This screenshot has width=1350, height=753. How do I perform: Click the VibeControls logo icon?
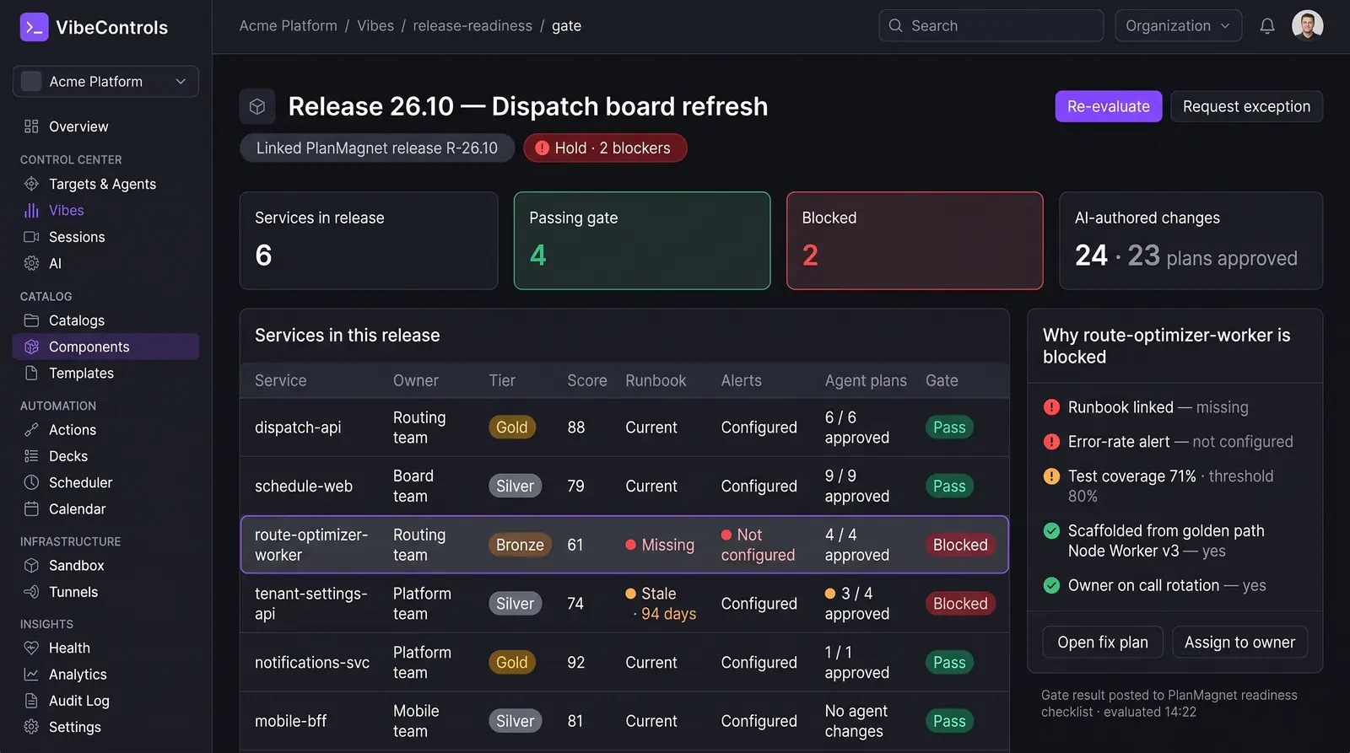34,27
